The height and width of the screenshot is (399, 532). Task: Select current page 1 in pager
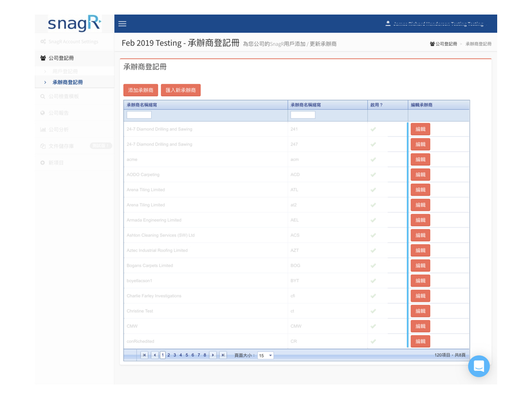click(x=163, y=355)
